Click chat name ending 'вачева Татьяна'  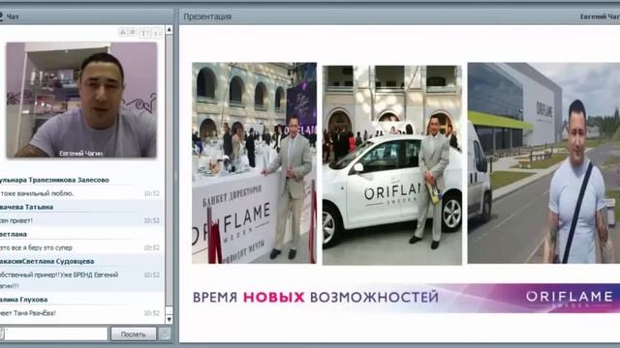26,207
